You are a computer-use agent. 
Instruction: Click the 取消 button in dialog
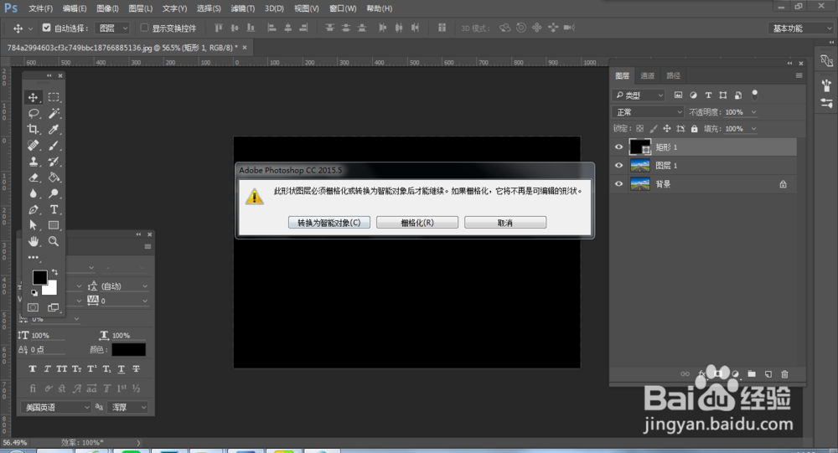(505, 223)
